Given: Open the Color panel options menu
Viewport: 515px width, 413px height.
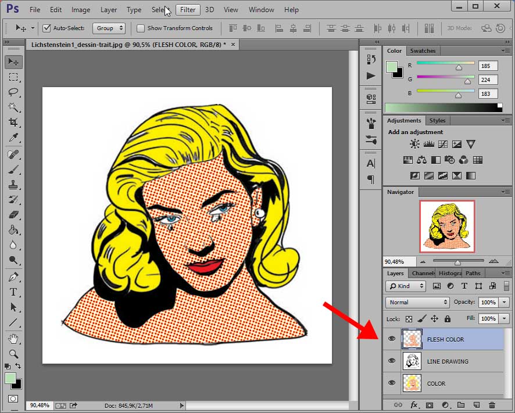Looking at the screenshot, I should tap(506, 51).
